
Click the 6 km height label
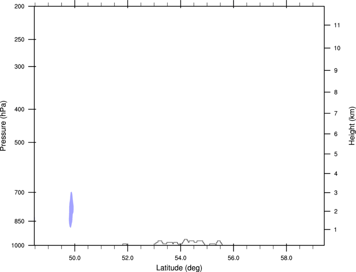click(x=335, y=134)
